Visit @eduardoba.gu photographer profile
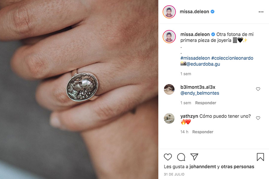This screenshot has height=179, width=269. [203, 64]
